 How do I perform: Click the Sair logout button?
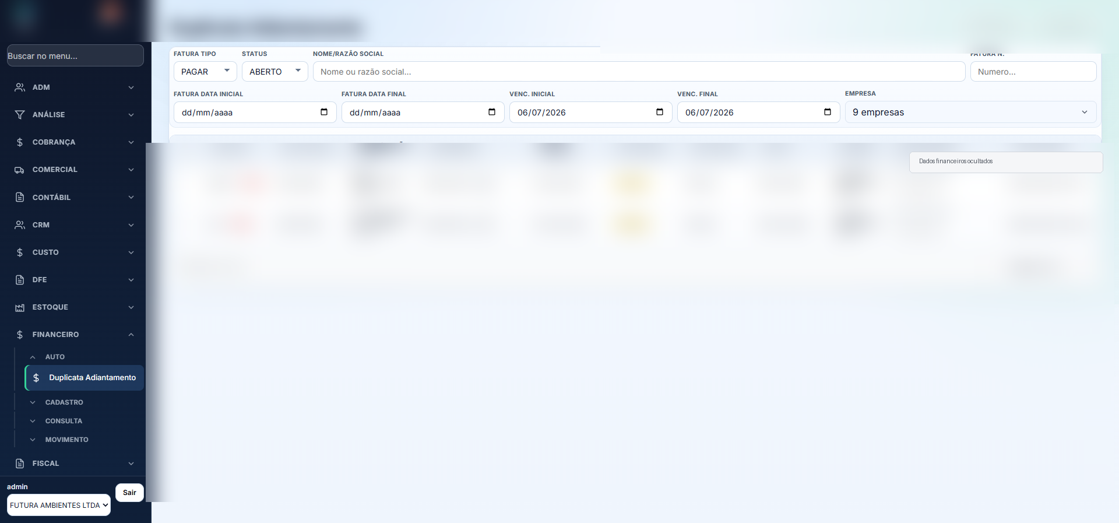[129, 493]
